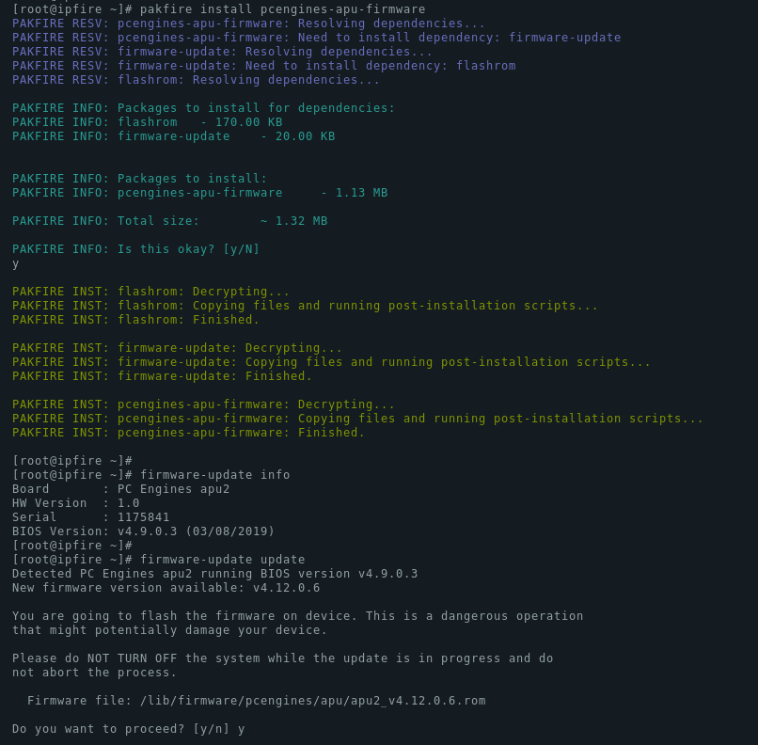Click the 'Packages to install for dependencies' line
This screenshot has width=758, height=745.
click(x=203, y=108)
